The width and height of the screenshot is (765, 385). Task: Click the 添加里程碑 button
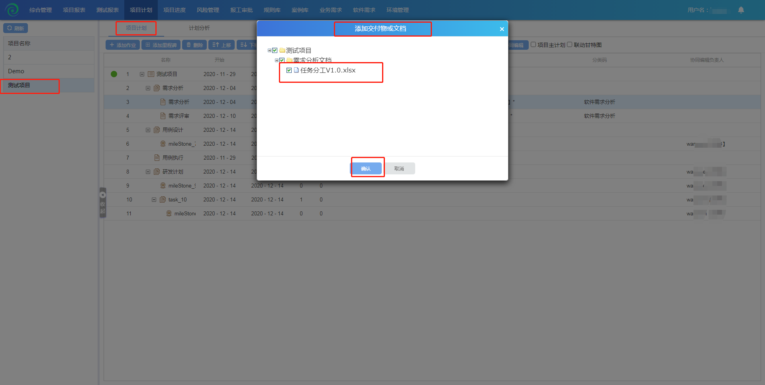click(161, 45)
